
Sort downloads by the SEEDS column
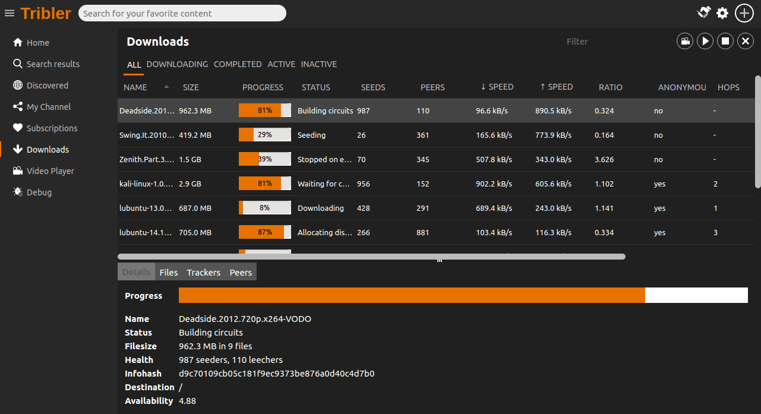coord(385,87)
